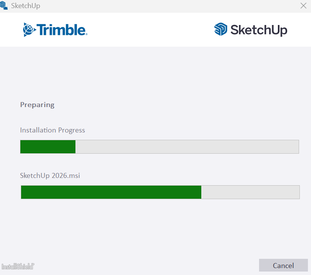Click the left end of the SketchUp 2026.msi bar
311x275 pixels.
pyautogui.click(x=23, y=192)
